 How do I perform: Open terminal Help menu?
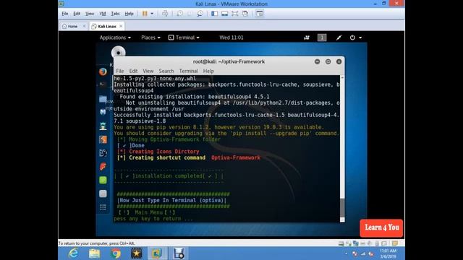[x=208, y=71]
